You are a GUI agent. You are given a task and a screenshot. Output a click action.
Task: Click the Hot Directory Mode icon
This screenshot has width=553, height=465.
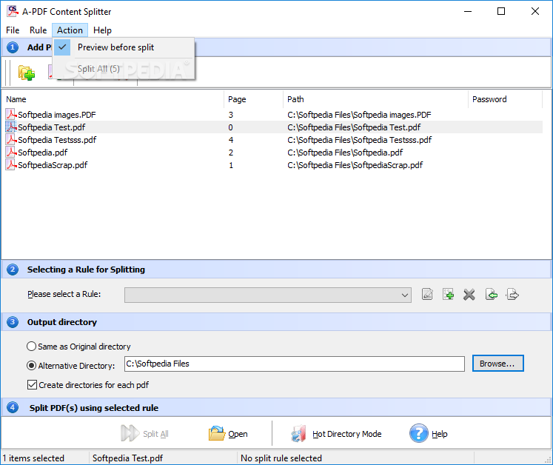point(299,433)
